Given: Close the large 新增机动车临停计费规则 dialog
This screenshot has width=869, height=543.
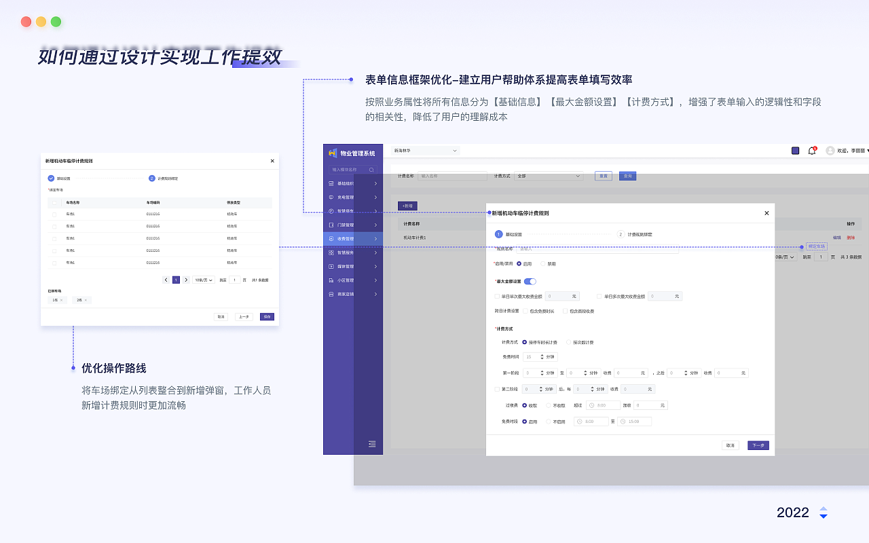Looking at the screenshot, I should (766, 213).
